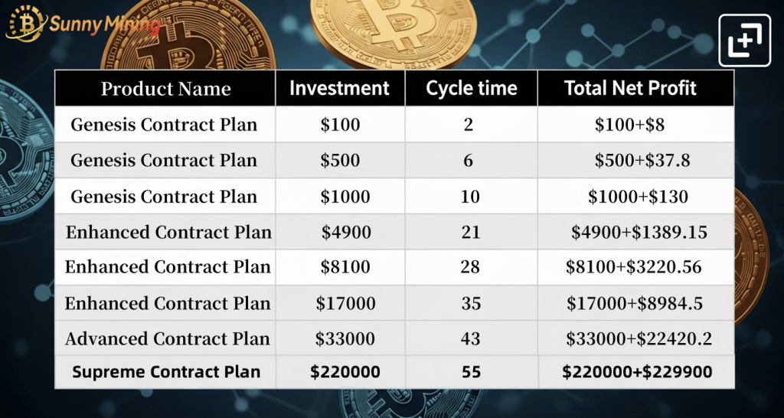Click the large gold bitcoin at top
The height and width of the screenshot is (418, 784).
[393, 31]
